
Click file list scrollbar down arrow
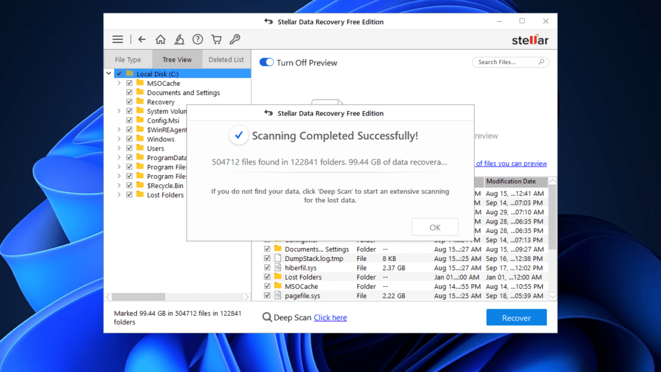click(x=553, y=296)
